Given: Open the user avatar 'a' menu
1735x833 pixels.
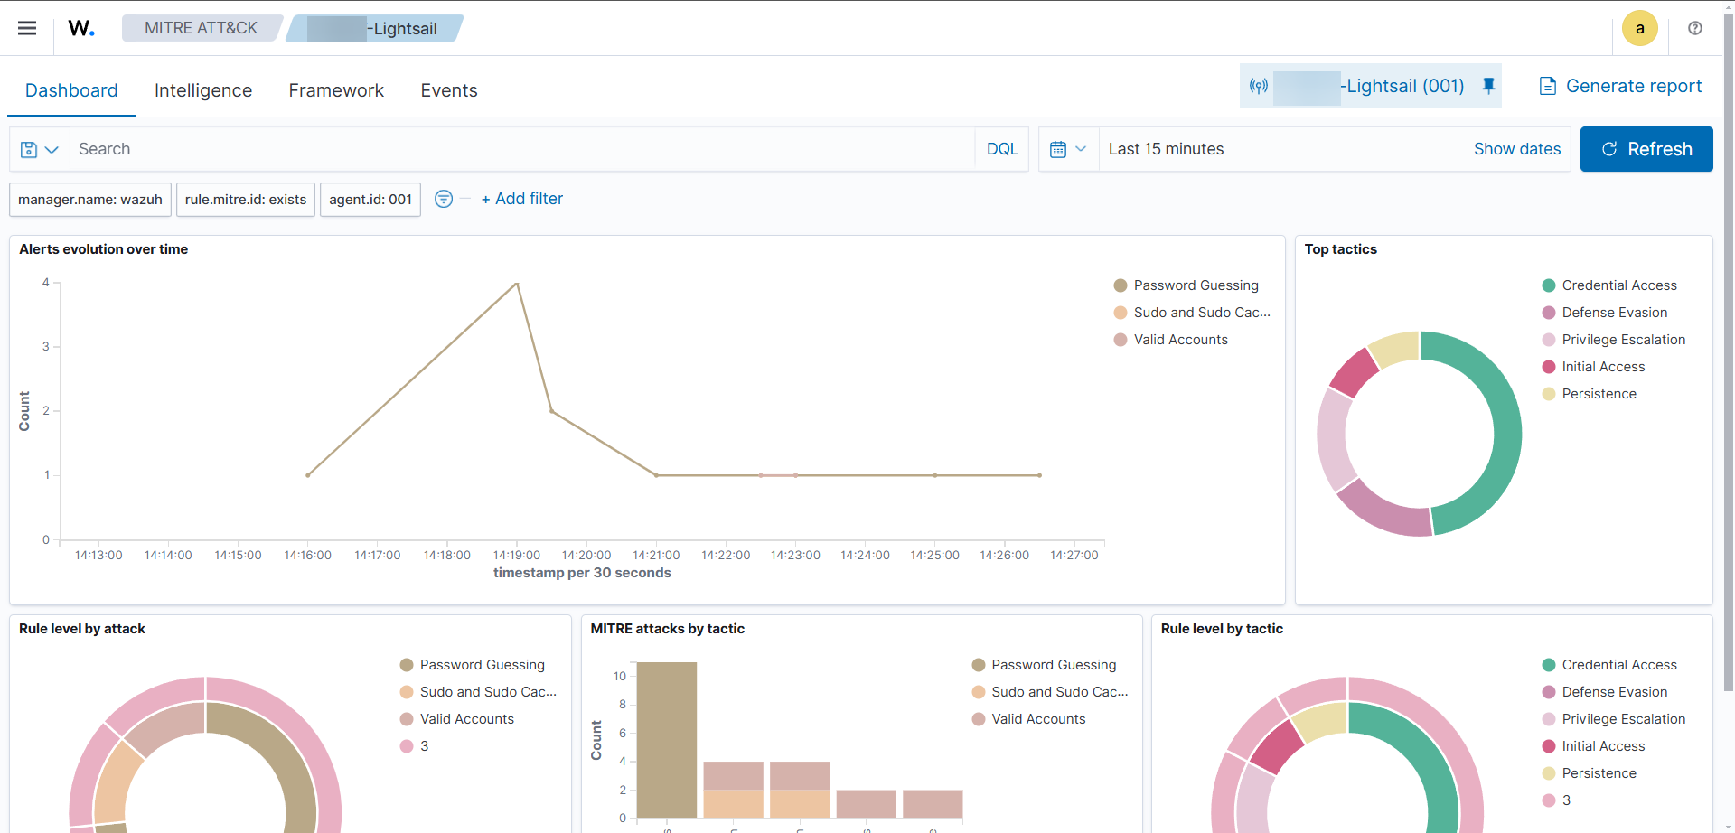Looking at the screenshot, I should (1639, 28).
